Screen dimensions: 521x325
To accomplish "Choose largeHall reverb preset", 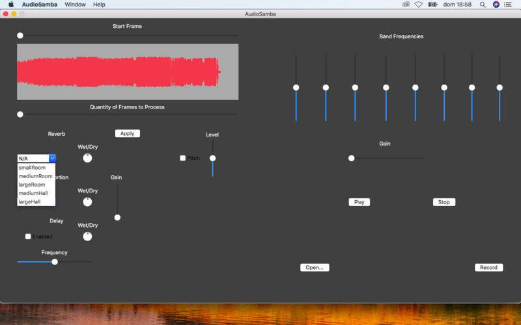I will point(36,201).
